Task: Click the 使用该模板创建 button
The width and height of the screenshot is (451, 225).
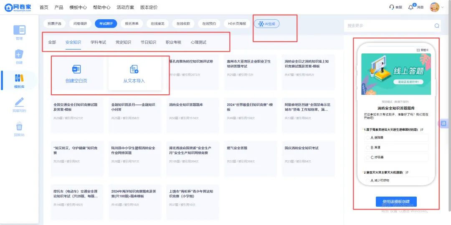Action: (x=396, y=202)
